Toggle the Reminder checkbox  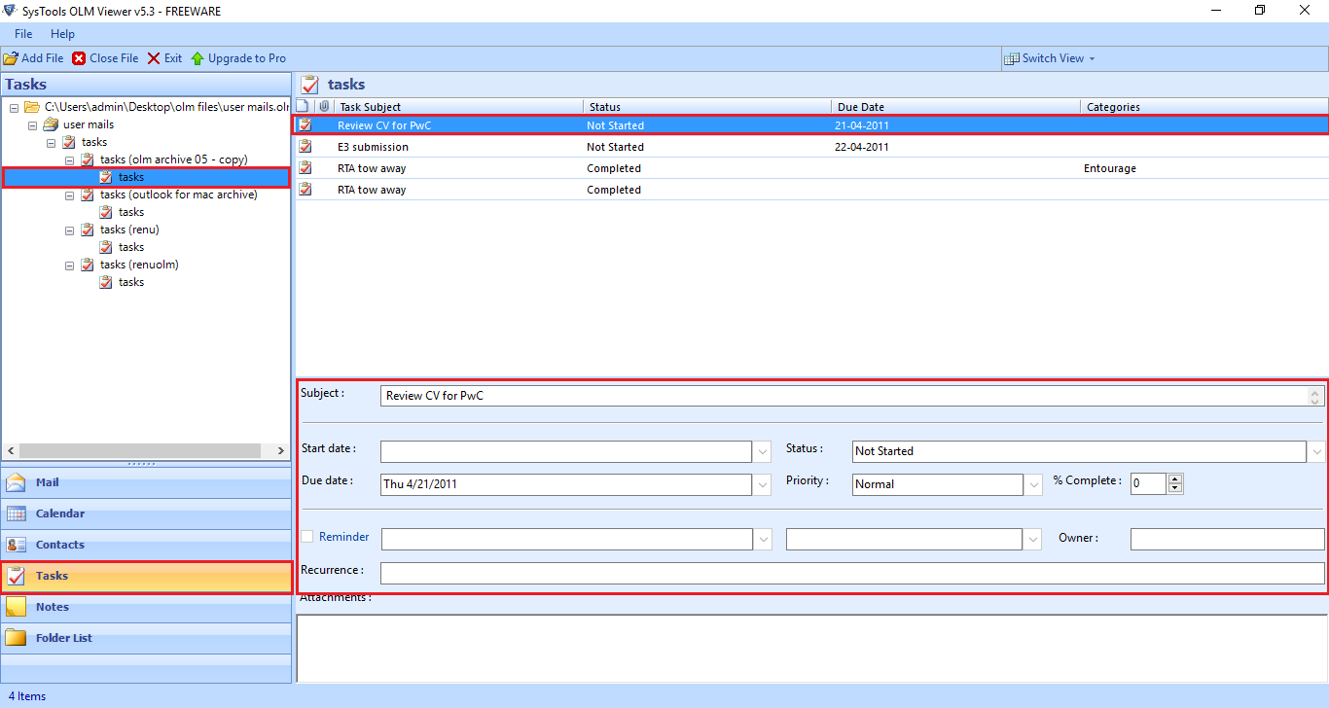pos(307,537)
